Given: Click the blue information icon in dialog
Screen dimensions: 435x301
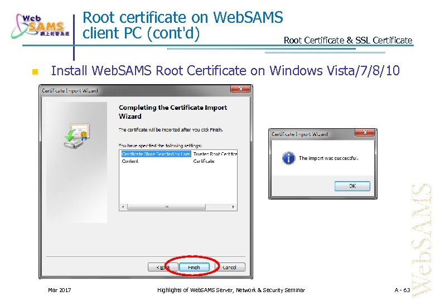Looking at the screenshot, I should click(288, 158).
